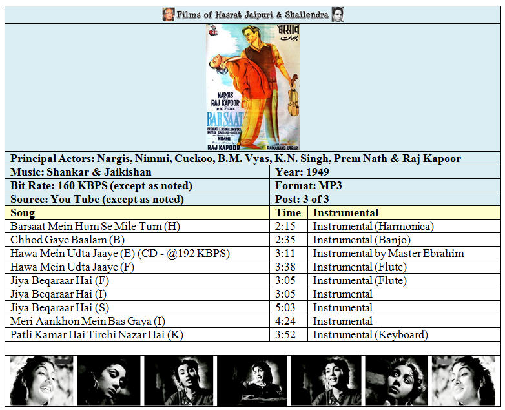The image size is (505, 410).
Task: Click the 3:11 time value
Action: [285, 254]
